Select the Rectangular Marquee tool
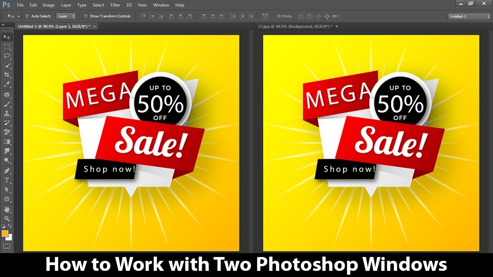493x277 pixels. pyautogui.click(x=7, y=47)
